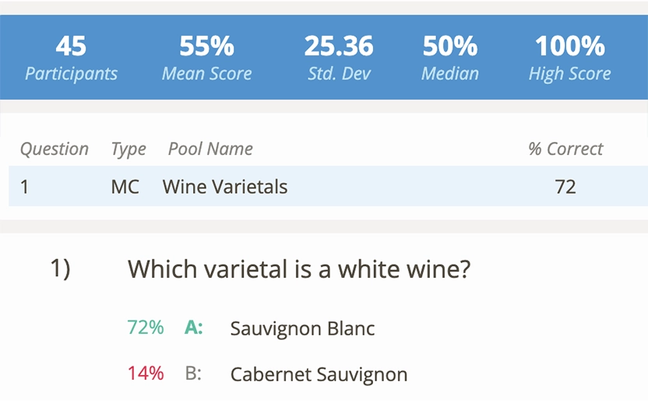Click the 25.36 Std. Dev statistic

coord(339,58)
